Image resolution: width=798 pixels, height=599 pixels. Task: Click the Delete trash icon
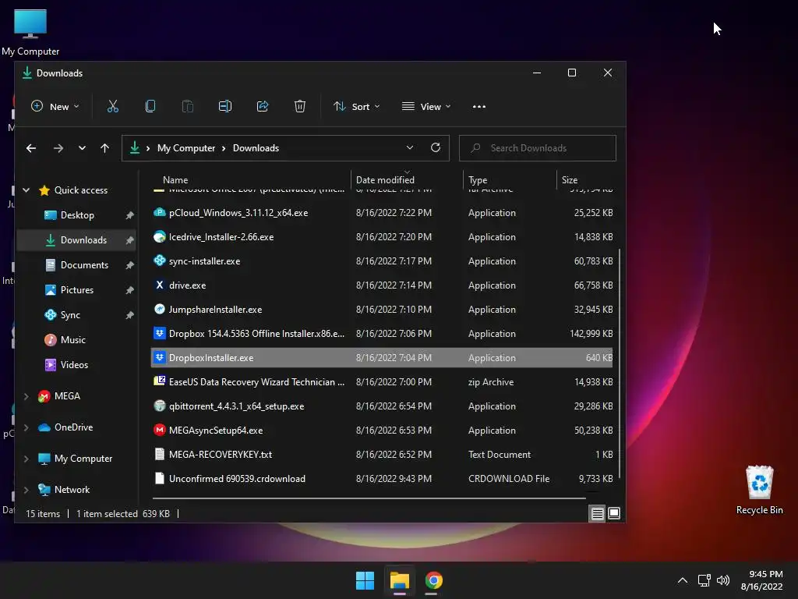(300, 106)
